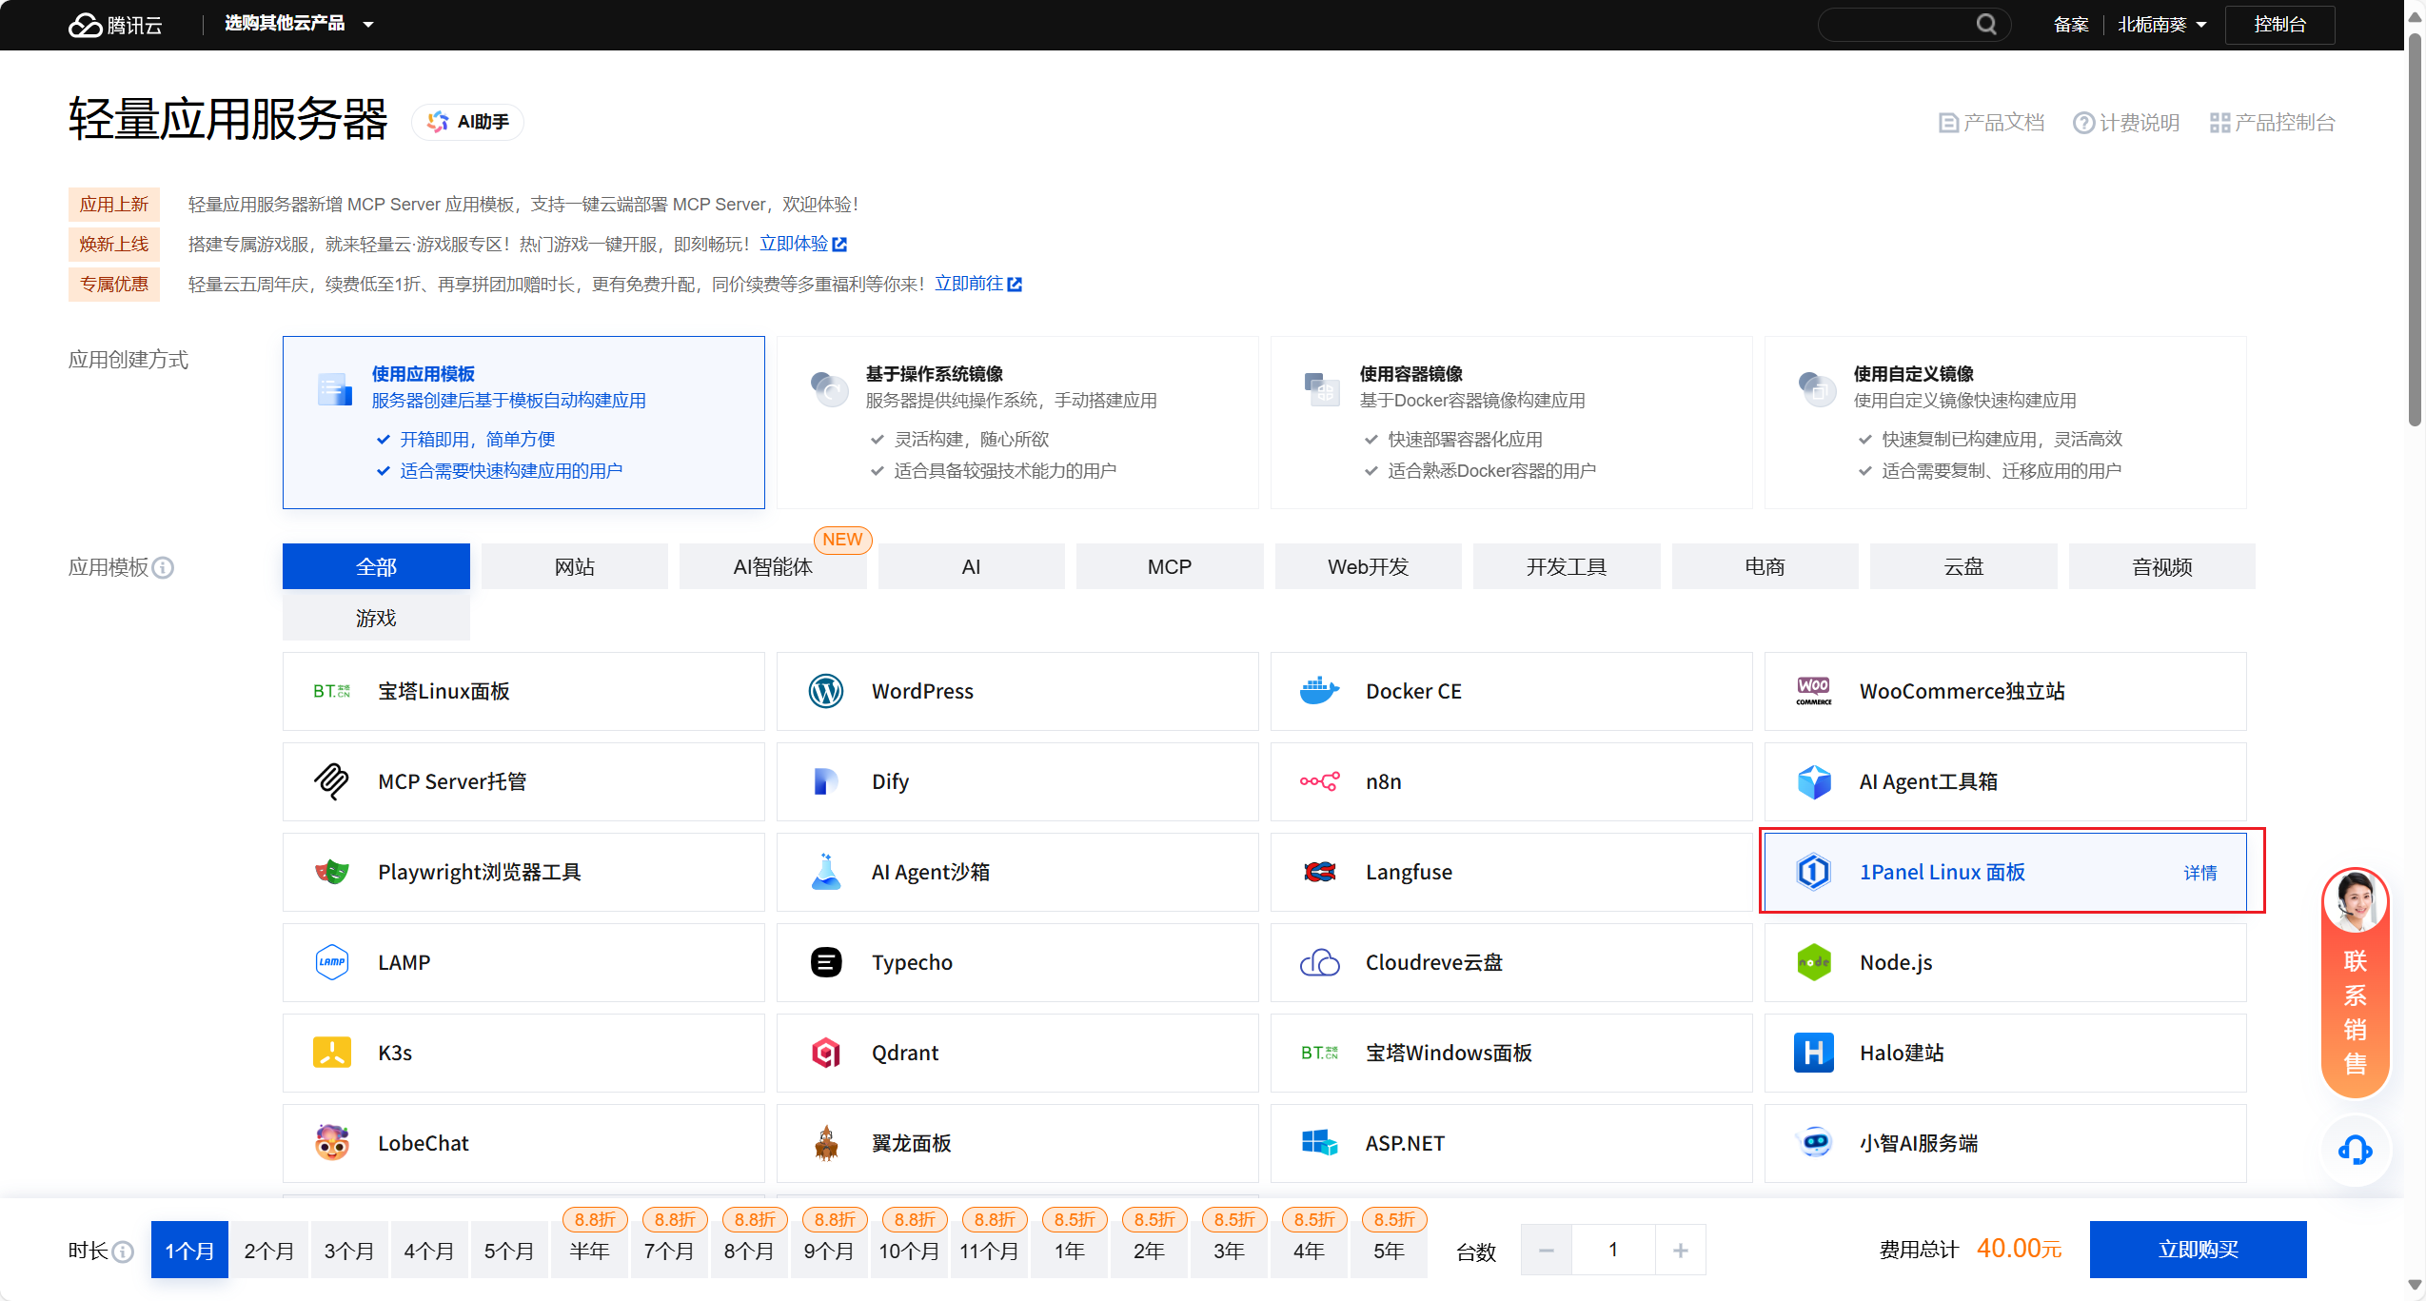Image resolution: width=2426 pixels, height=1301 pixels.
Task: Click the Halo建站 H icon
Action: [1813, 1053]
